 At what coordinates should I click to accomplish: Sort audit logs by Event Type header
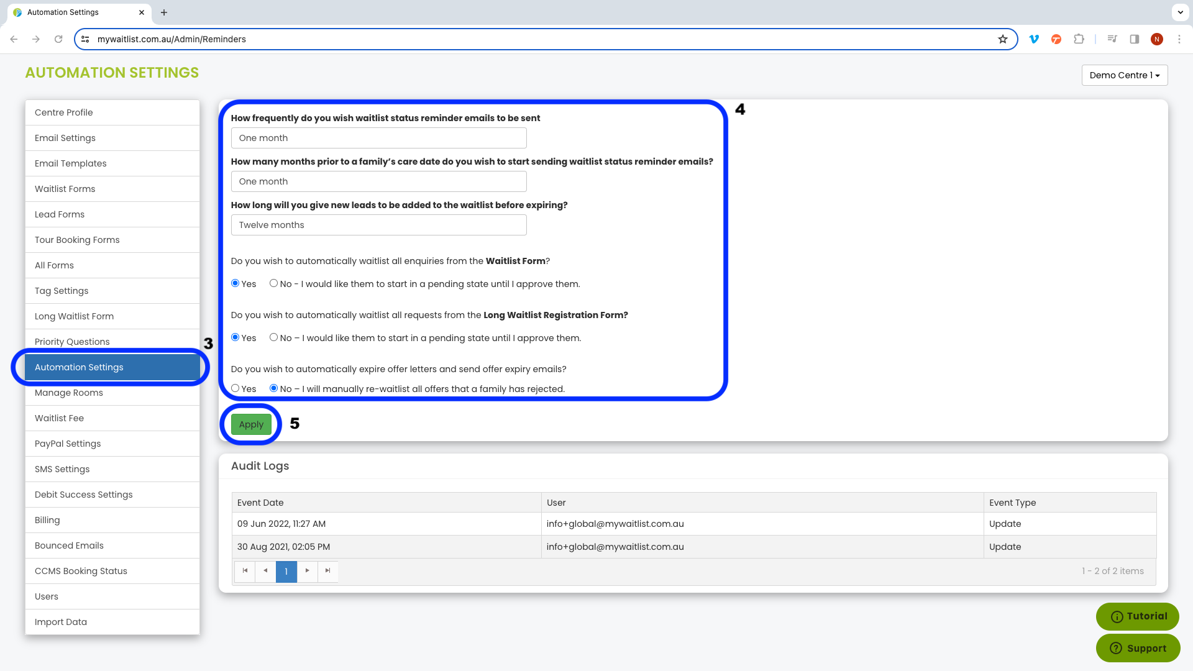coord(1070,503)
